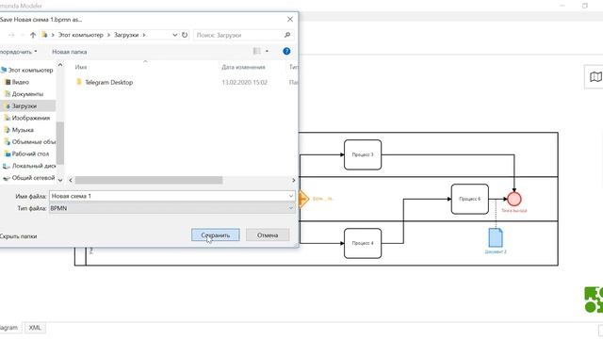Viewport: 603px width, 339px height.
Task: Click Этот компьютер in address breadcrumb
Action: 81,35
